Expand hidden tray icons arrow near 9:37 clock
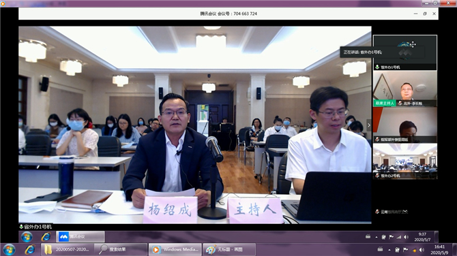457x256 pixels. (x=377, y=237)
